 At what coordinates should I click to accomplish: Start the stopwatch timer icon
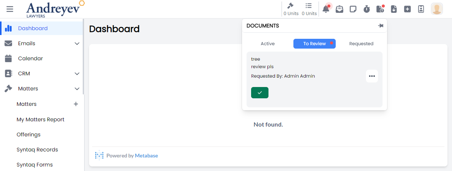pos(367,9)
